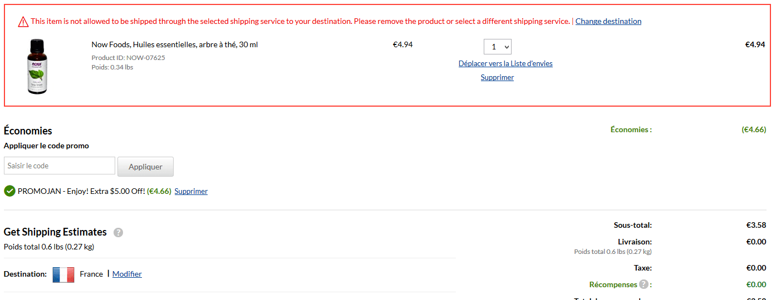
Task: Click Déplacer vers la Liste d'envies
Action: (505, 64)
